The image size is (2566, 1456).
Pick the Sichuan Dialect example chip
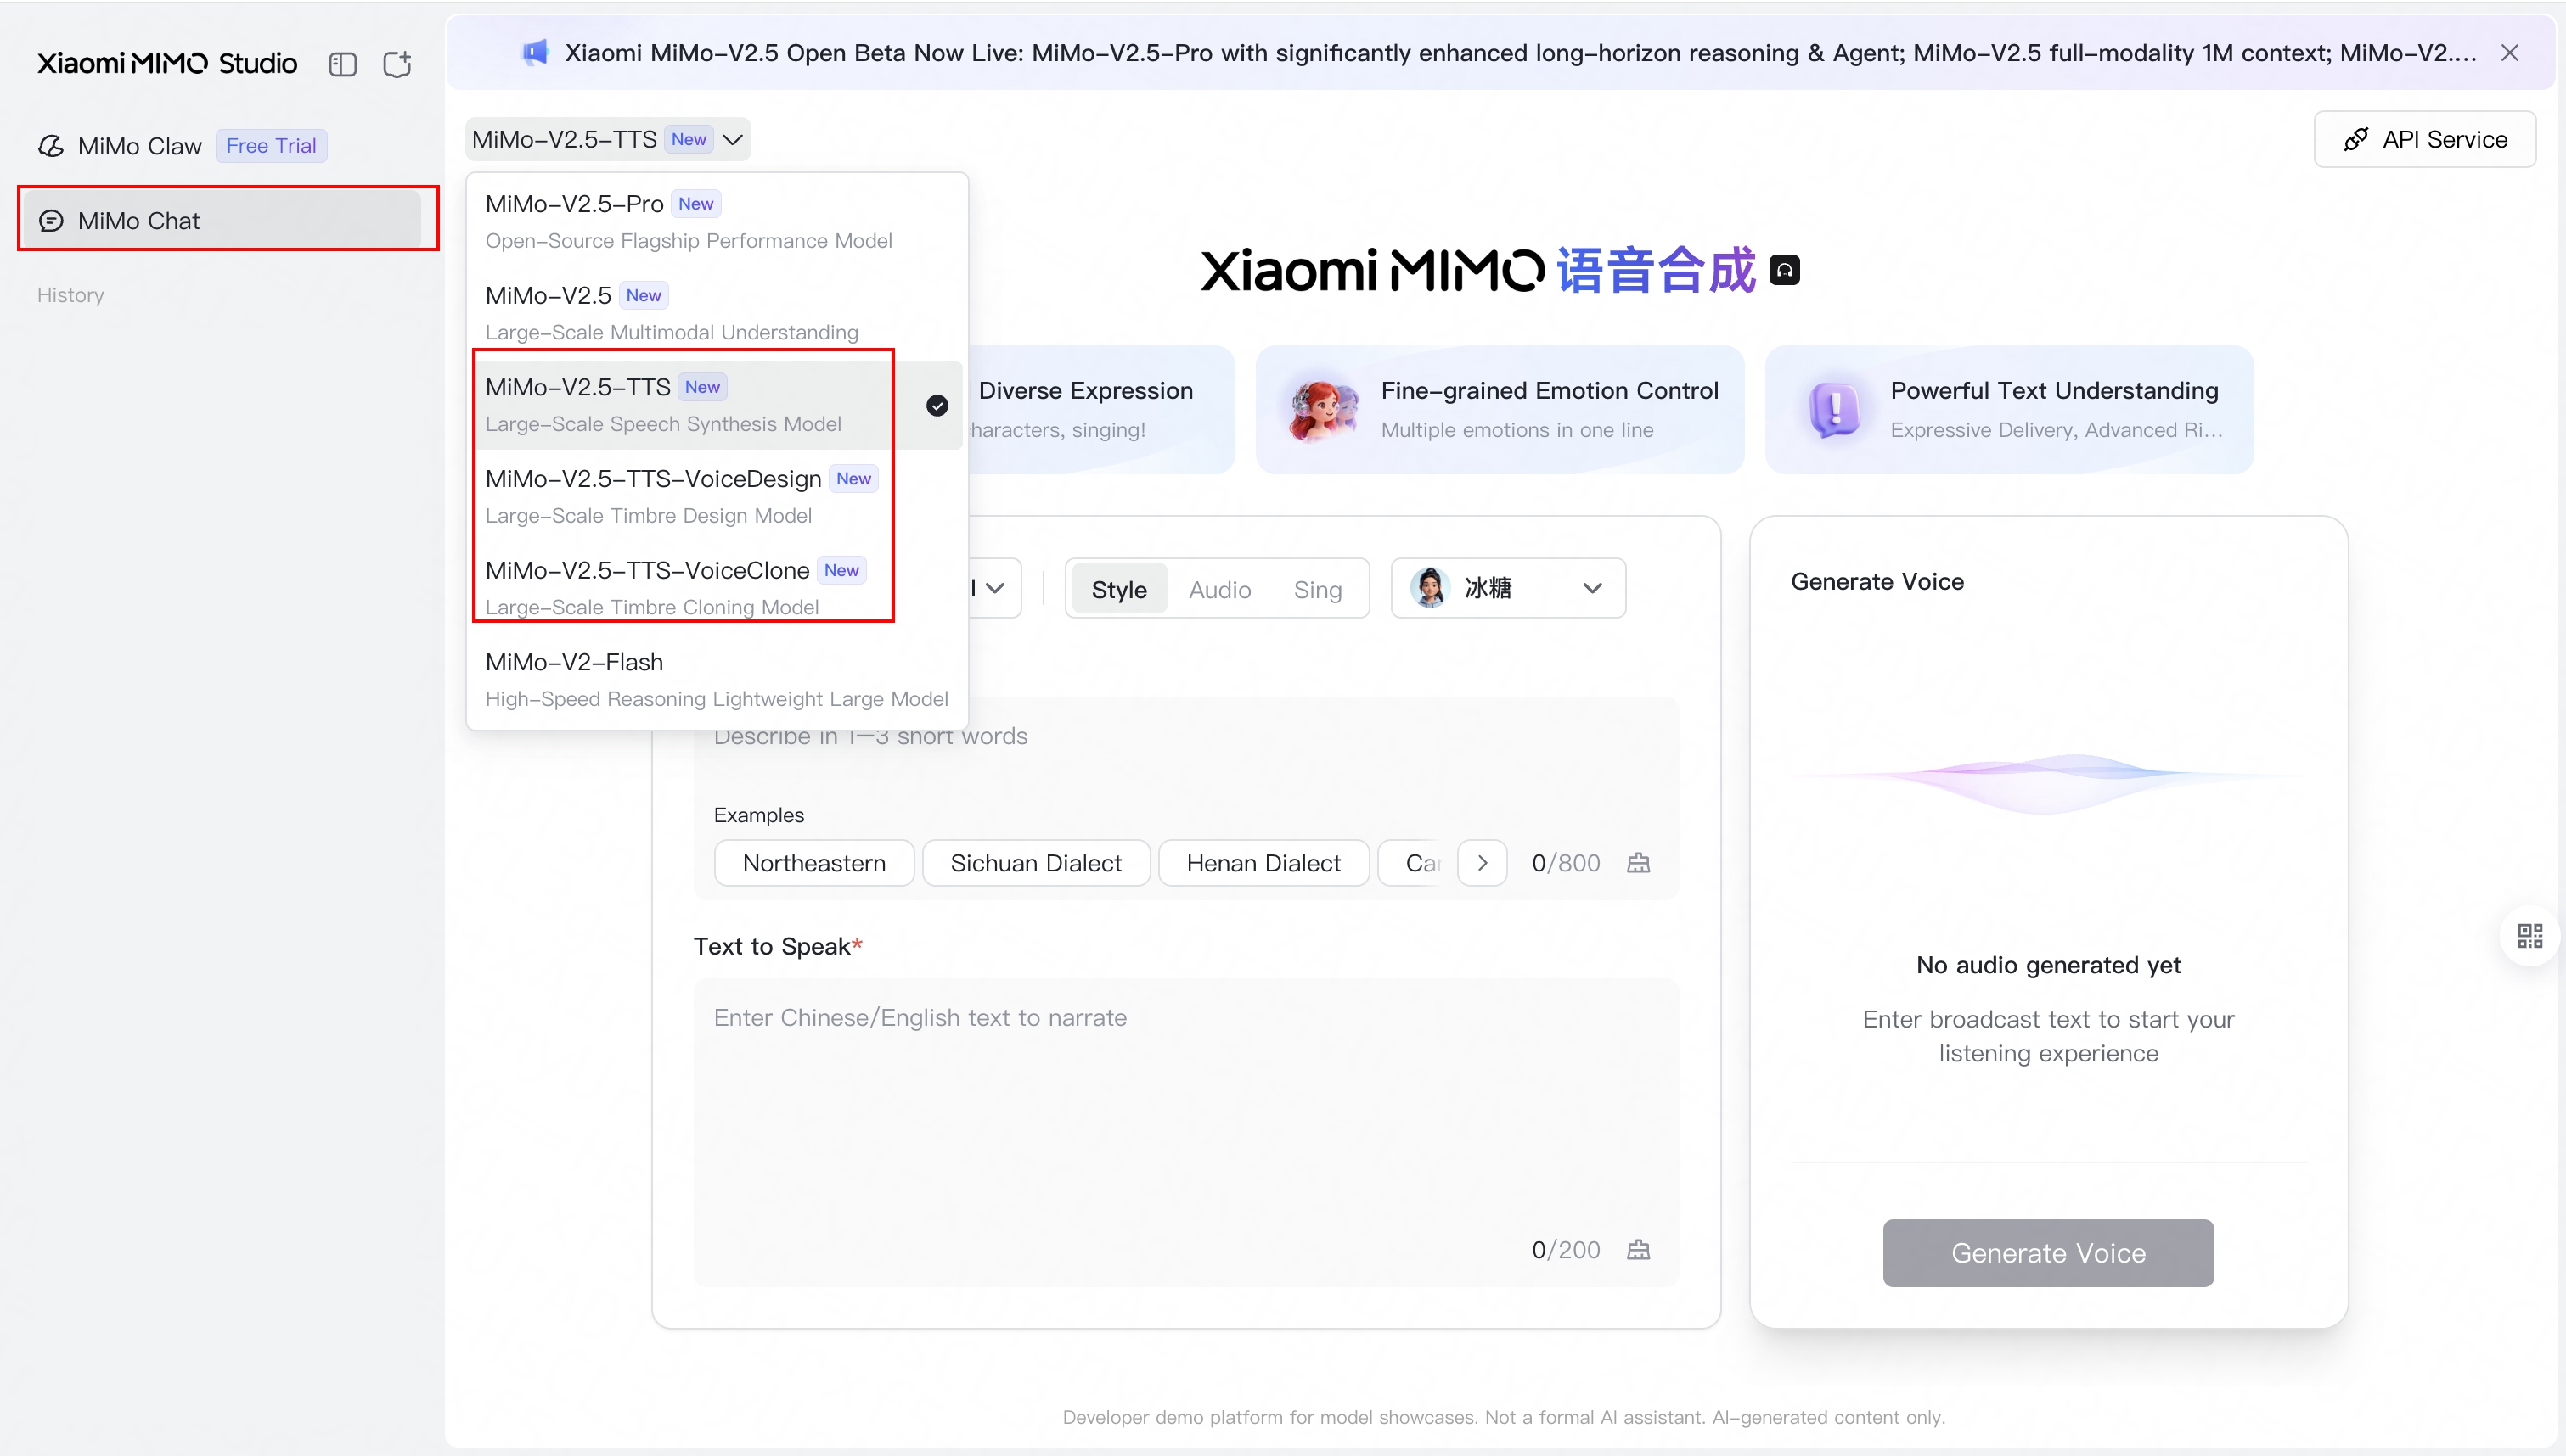click(1035, 863)
